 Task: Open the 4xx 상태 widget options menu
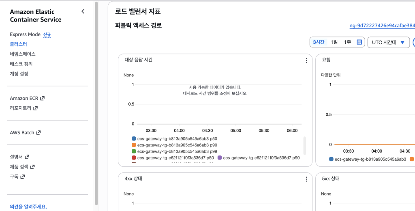pos(306,179)
